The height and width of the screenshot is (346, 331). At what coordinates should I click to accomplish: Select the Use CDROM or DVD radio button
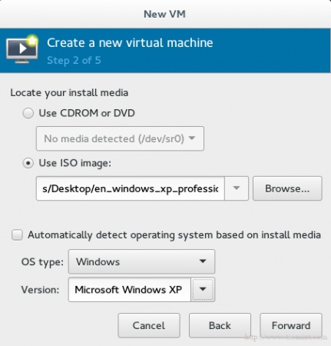coord(28,113)
